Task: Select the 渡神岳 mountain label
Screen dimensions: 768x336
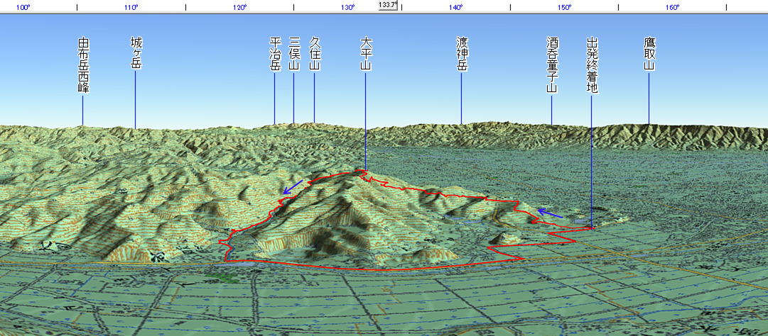Action: pyautogui.click(x=462, y=55)
